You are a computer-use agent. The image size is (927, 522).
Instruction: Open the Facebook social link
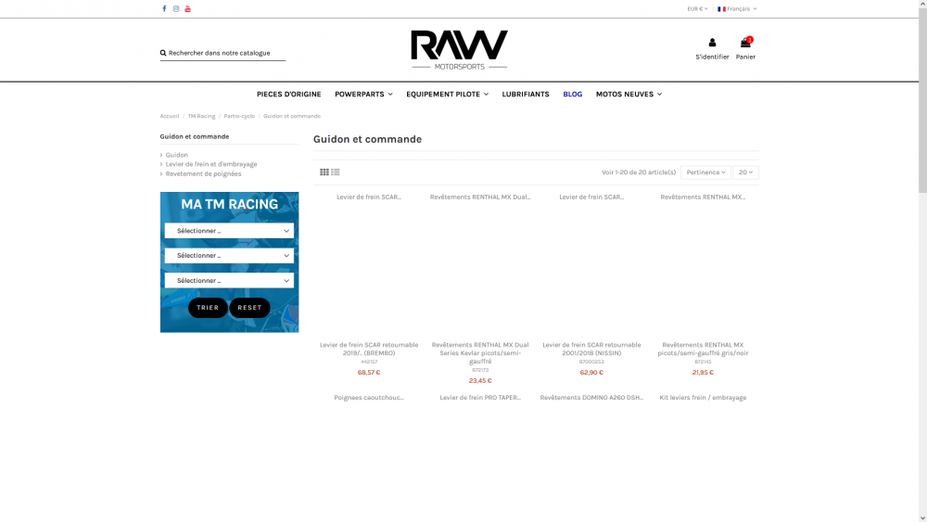(x=164, y=9)
